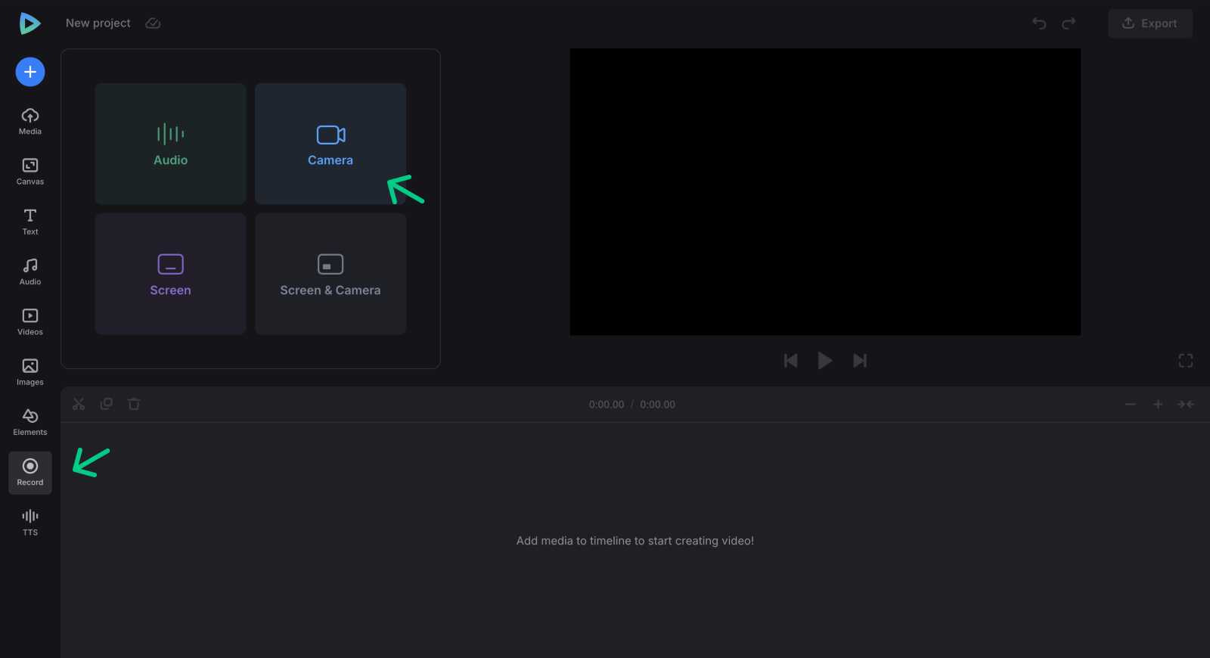Image resolution: width=1210 pixels, height=658 pixels.
Task: Click the app logo icon
Action: click(29, 23)
